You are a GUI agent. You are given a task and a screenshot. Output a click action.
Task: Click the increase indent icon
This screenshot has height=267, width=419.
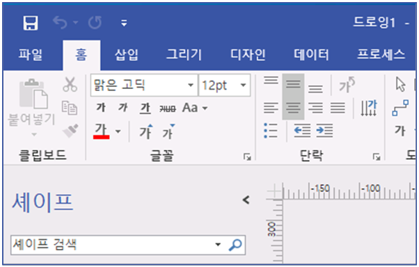coord(324,131)
